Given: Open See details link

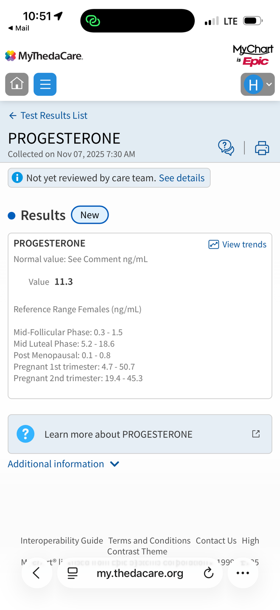Looking at the screenshot, I should 182,178.
